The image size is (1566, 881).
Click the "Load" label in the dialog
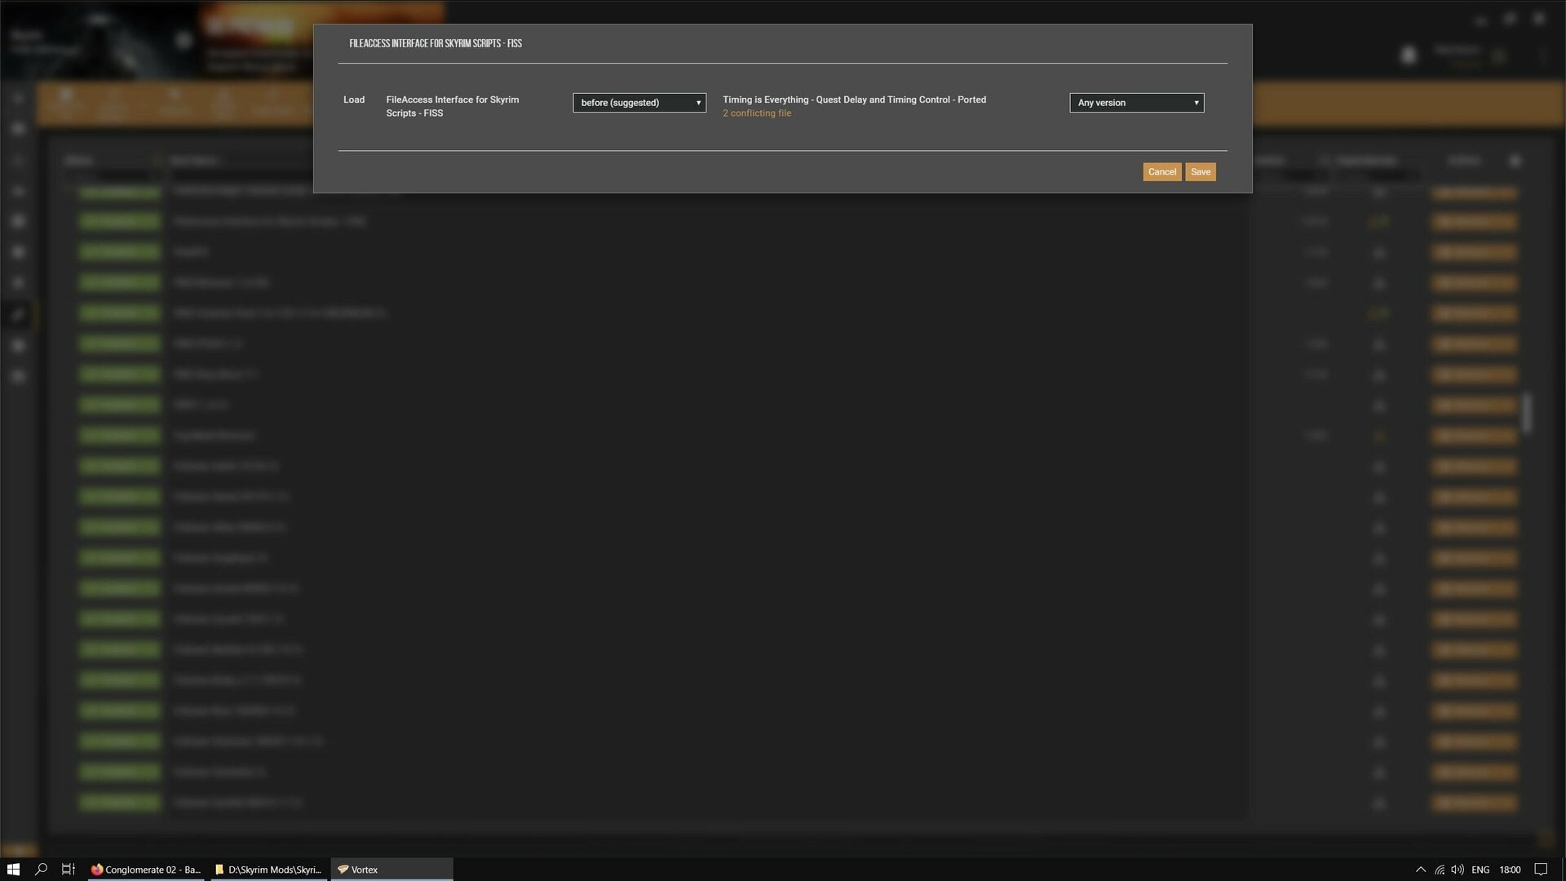(x=354, y=100)
